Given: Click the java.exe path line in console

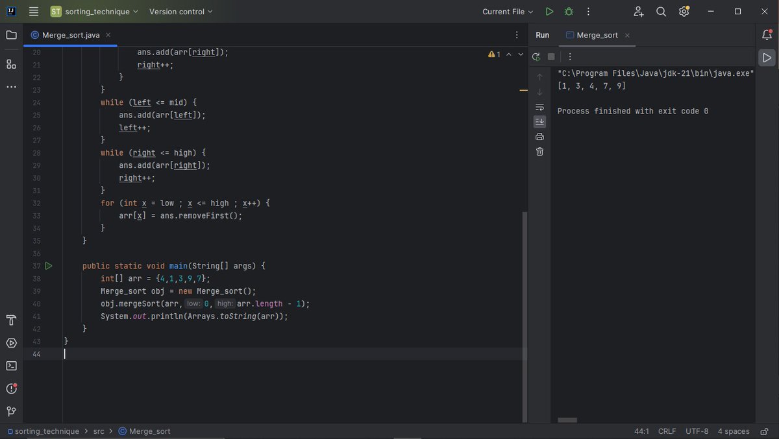Looking at the screenshot, I should (656, 74).
